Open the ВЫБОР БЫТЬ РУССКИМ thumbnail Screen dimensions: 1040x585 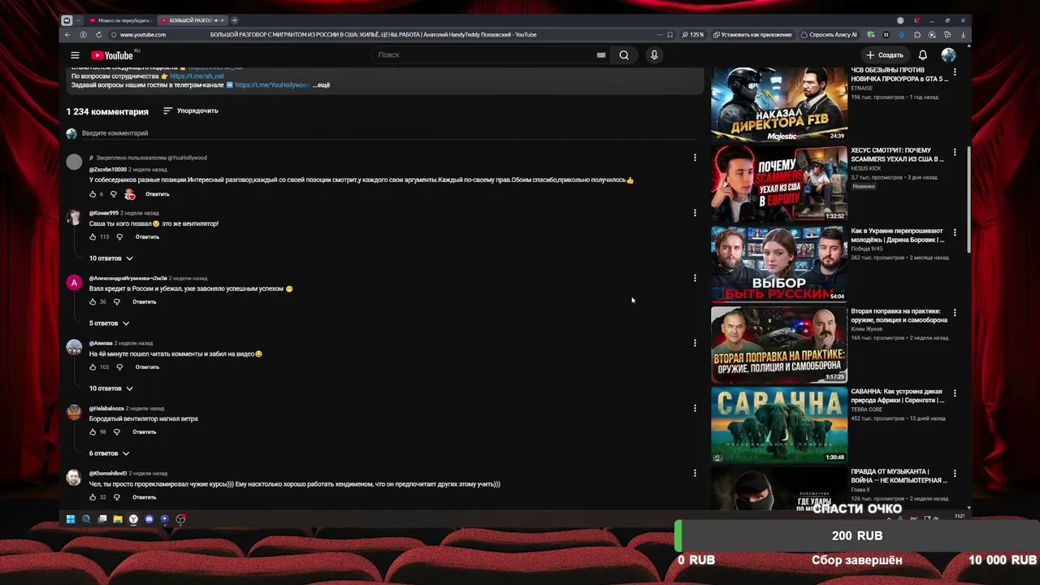coord(779,264)
